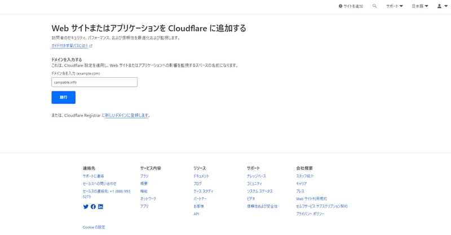Open the アプリ footer link
The height and width of the screenshot is (235, 451).
144,206
